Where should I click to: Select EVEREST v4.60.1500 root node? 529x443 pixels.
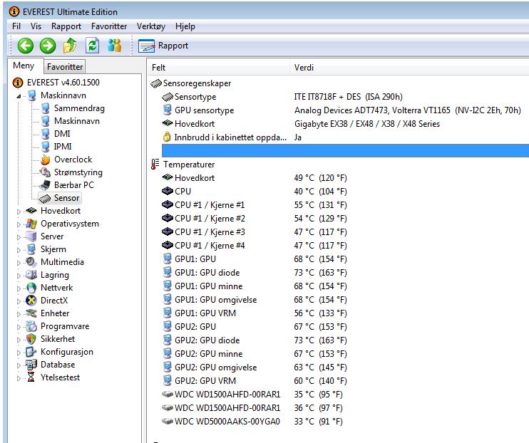coord(56,83)
